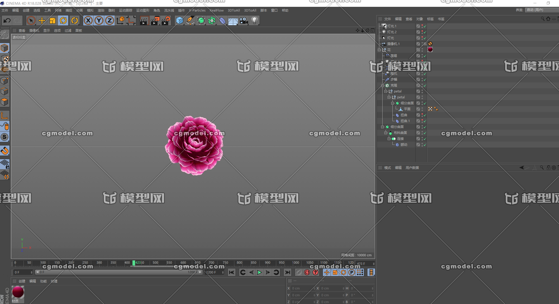This screenshot has height=304, width=559.
Task: Click the 1200 F end frame field
Action: [x=214, y=272]
